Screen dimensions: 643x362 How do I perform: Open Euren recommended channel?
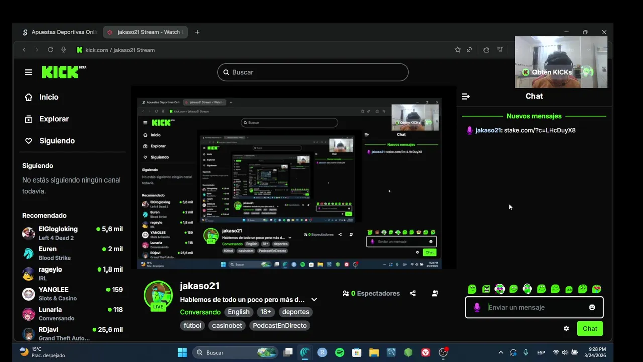coord(72,253)
